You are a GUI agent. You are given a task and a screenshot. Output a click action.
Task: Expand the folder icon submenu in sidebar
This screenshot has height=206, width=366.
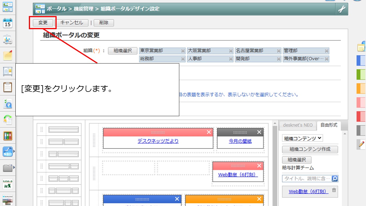(14, 167)
